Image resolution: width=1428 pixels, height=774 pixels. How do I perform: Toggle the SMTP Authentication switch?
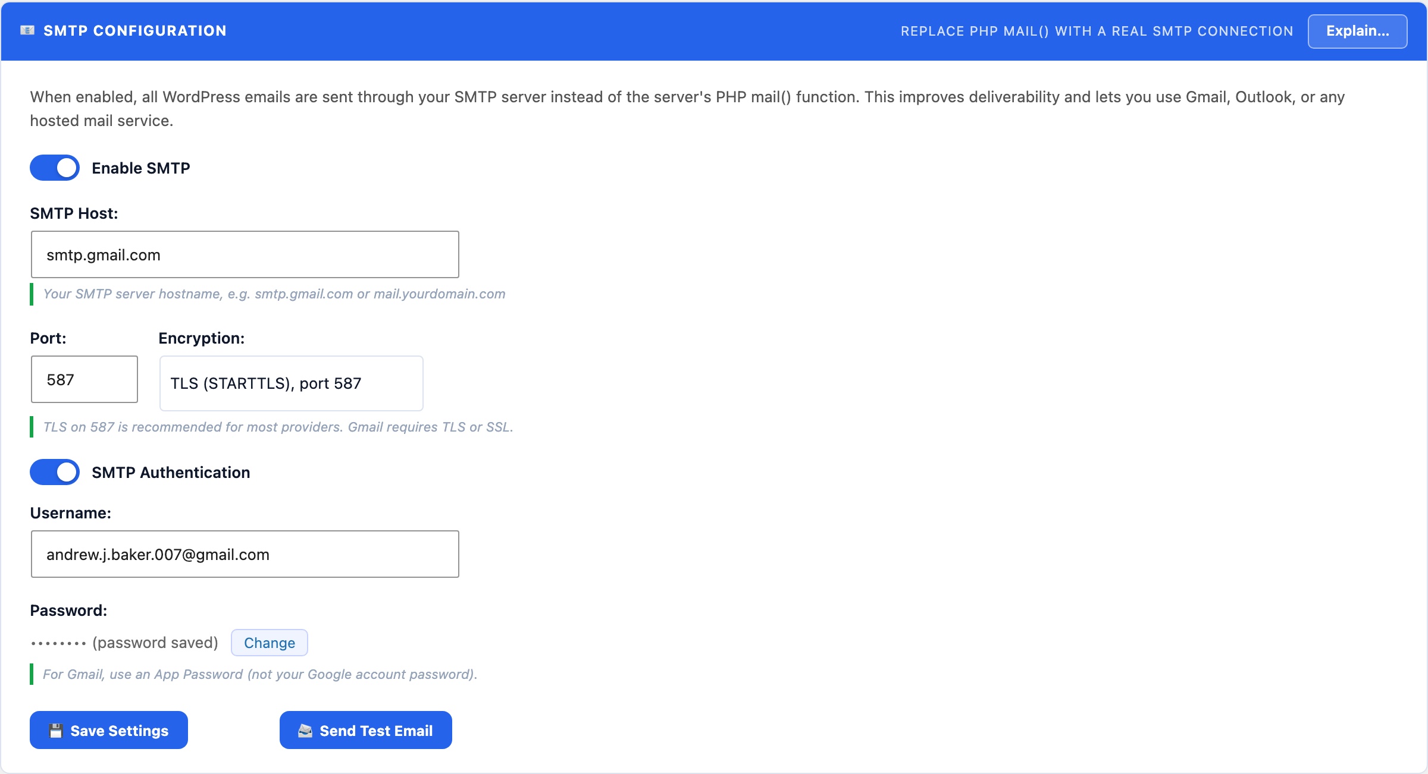pos(55,472)
